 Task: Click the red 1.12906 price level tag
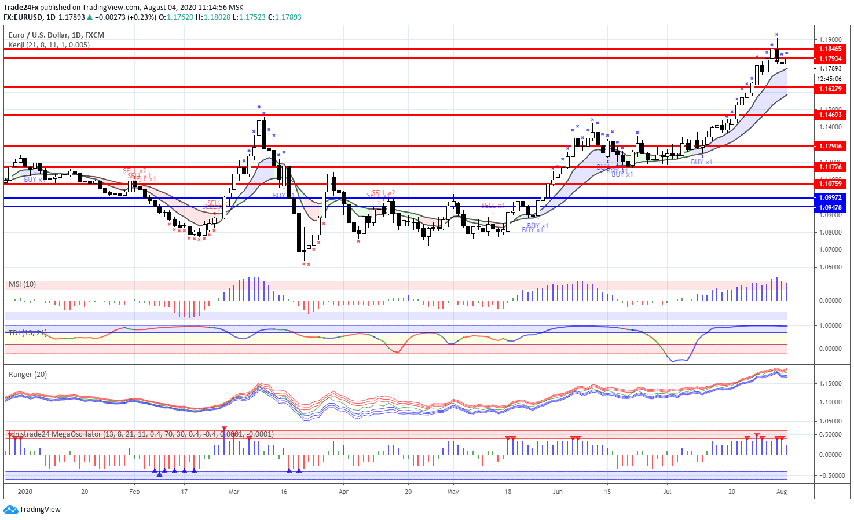tap(830, 146)
